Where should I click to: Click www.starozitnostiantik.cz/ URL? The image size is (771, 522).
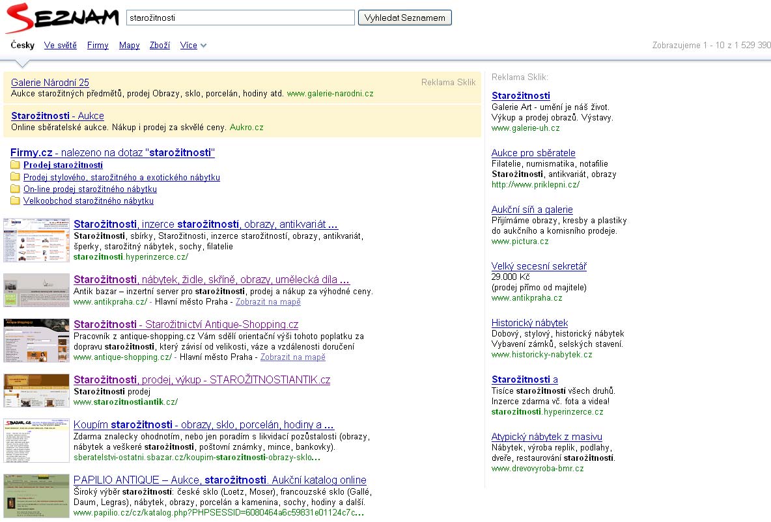coord(126,402)
